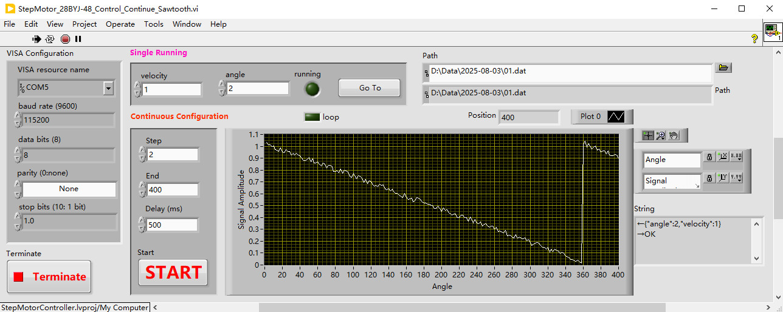Toggle the loop switch

[x=312, y=117]
